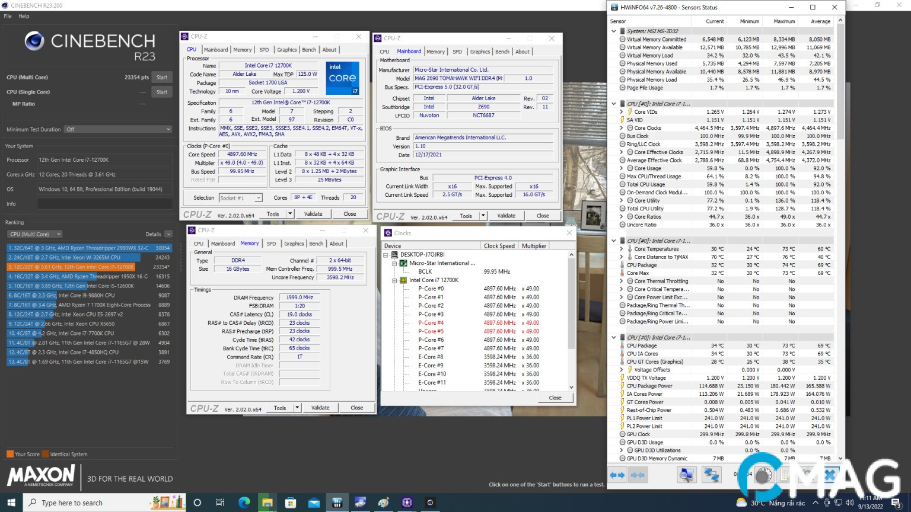Open File Explorer from the taskbar
The width and height of the screenshot is (911, 512).
[267, 503]
